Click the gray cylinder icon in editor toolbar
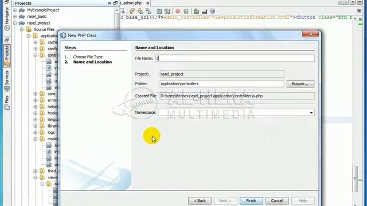Viewport: 367px width, 206px height. coord(212,11)
